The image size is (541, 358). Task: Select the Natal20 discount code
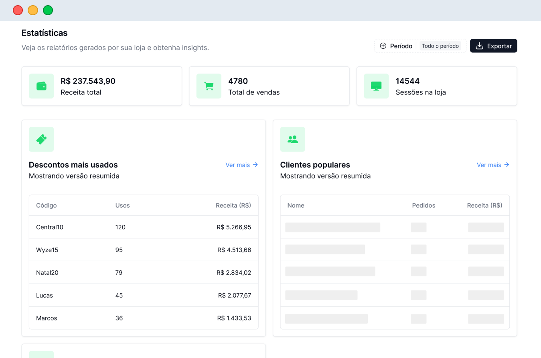click(x=47, y=273)
